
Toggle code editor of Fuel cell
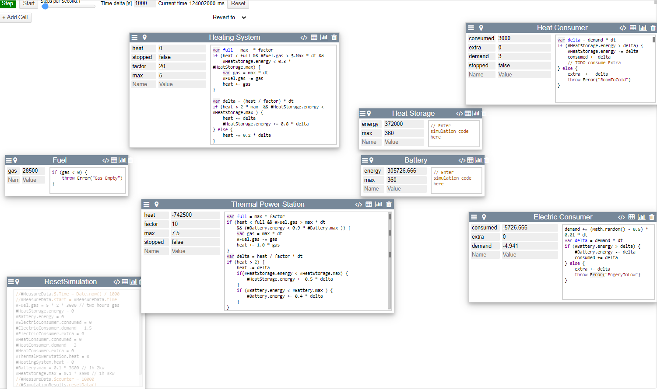pyautogui.click(x=105, y=160)
